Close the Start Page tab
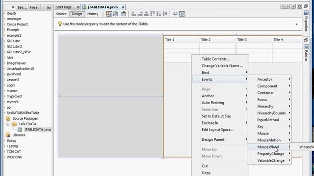This screenshot has height=176, width=314. click(78, 7)
